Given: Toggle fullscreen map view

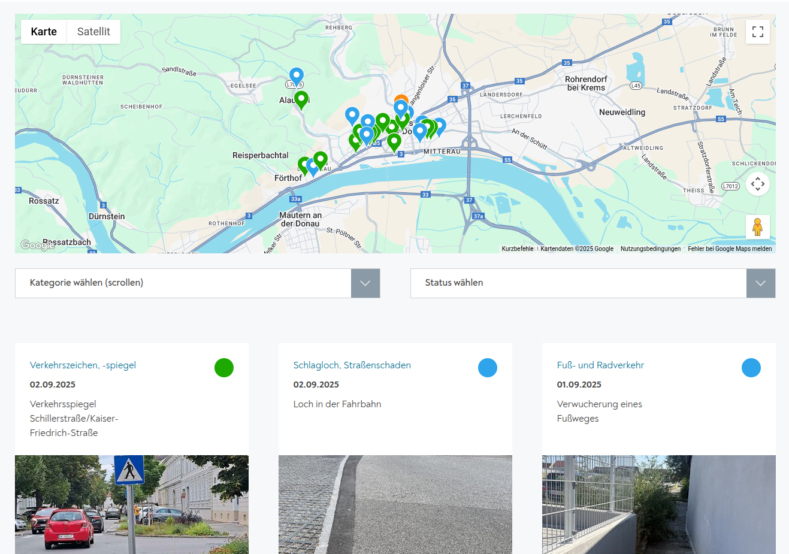Looking at the screenshot, I should click(x=757, y=32).
